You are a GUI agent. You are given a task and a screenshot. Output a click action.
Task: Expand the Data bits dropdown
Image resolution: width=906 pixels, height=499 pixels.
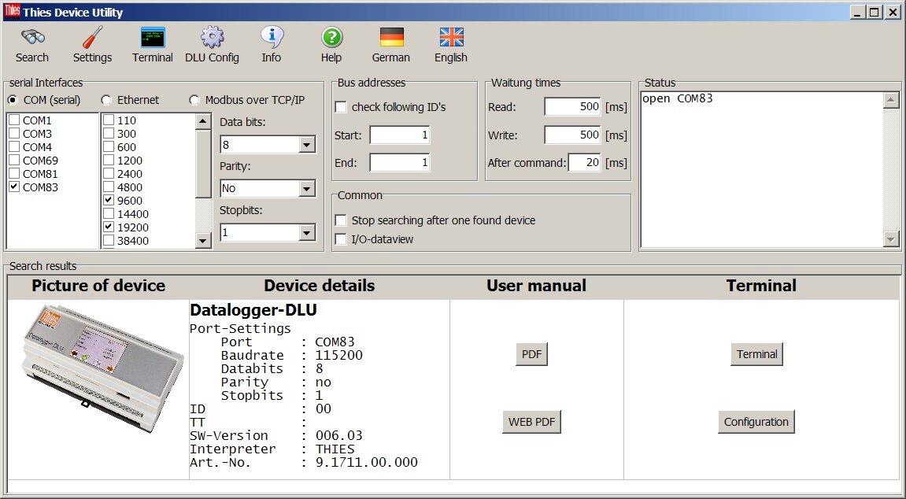307,145
